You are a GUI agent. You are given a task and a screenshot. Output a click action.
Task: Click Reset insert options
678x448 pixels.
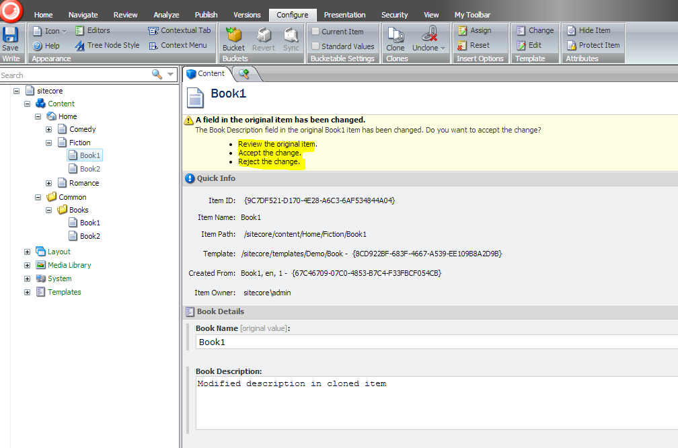[x=474, y=45]
